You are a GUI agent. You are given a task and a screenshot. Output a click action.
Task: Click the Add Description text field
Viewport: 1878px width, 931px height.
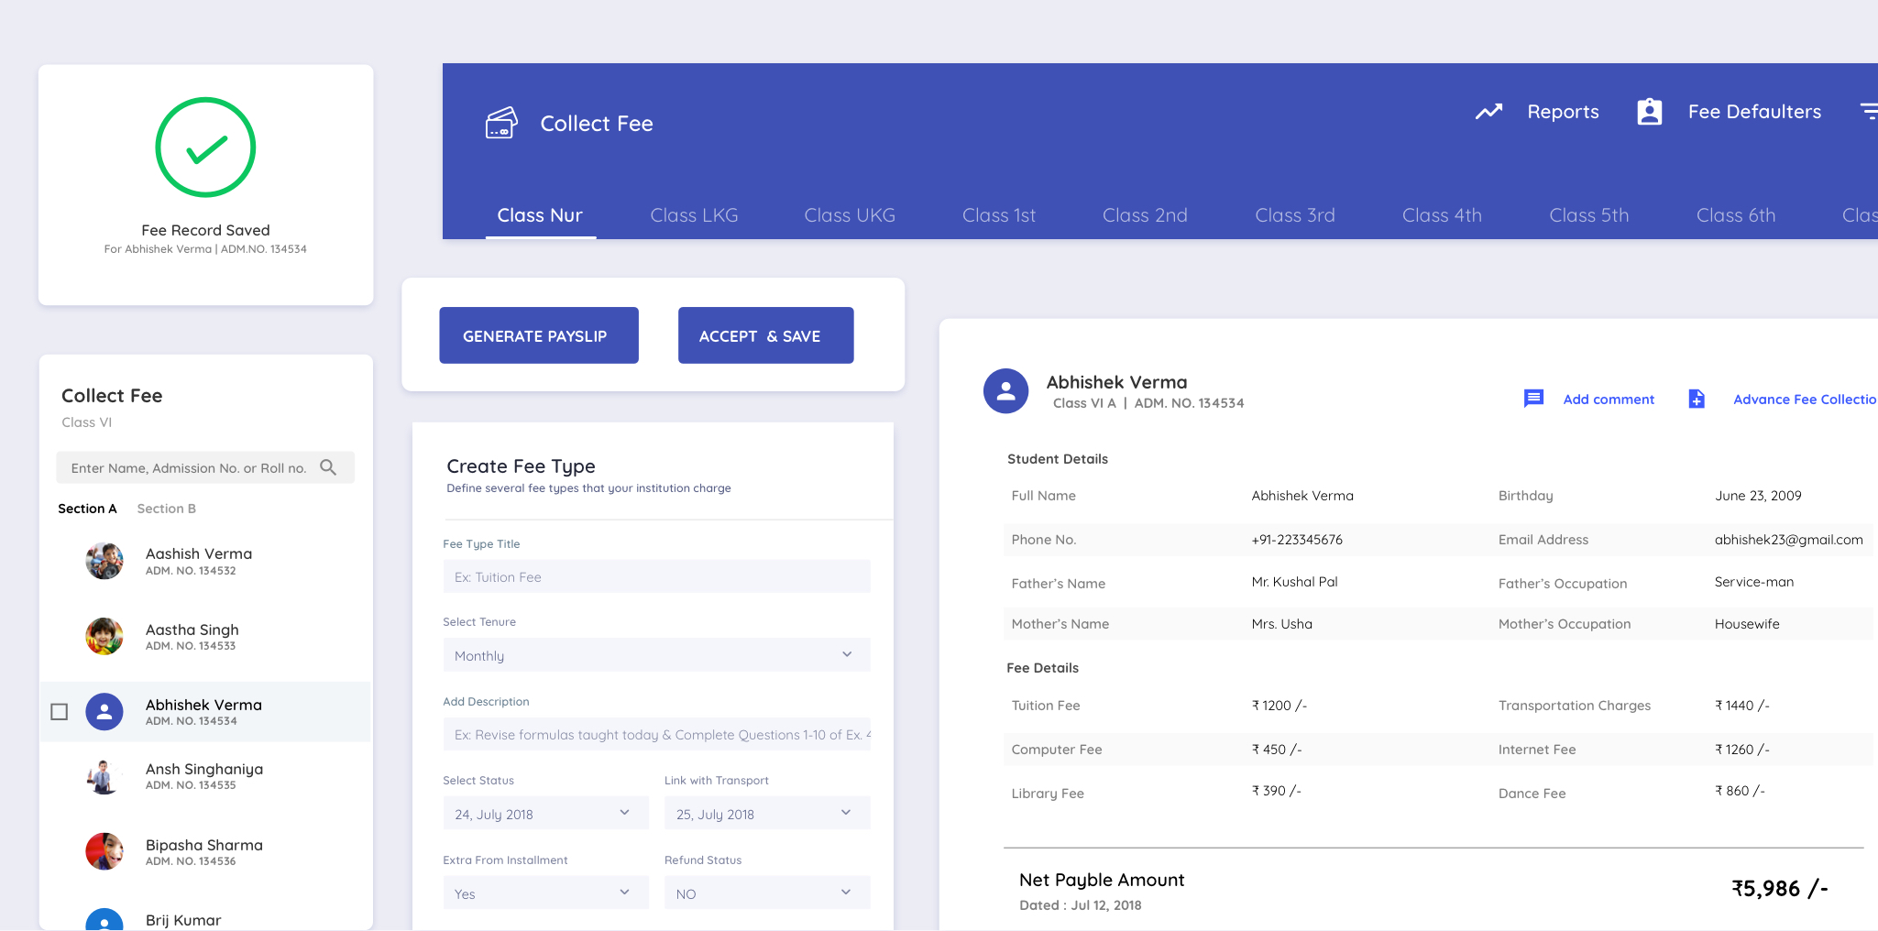[x=656, y=735]
